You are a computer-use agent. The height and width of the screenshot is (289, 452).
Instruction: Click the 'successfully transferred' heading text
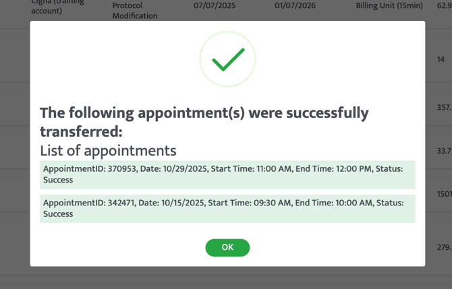pos(204,121)
